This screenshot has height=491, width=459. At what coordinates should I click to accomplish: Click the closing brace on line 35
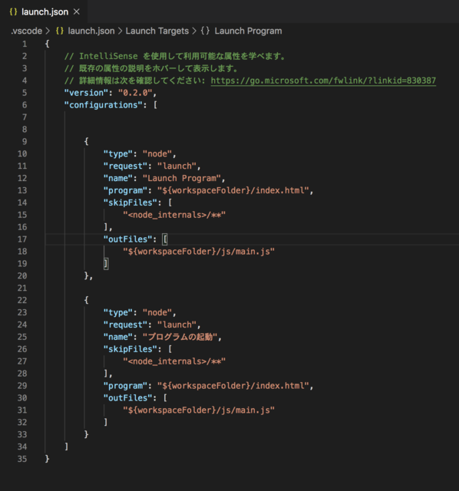pyautogui.click(x=47, y=459)
